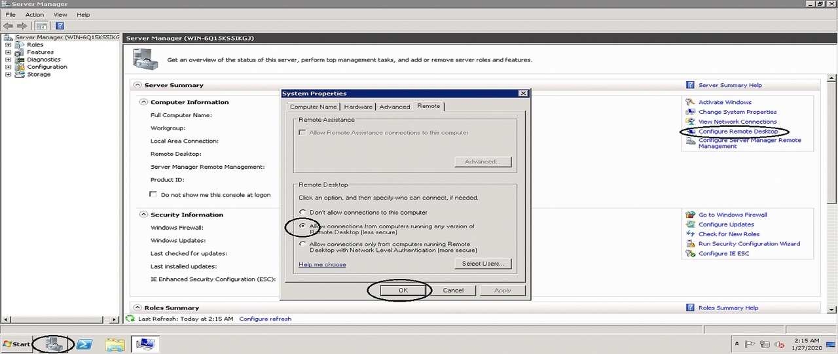Click the Select Users button
The image size is (838, 354).
coord(483,264)
